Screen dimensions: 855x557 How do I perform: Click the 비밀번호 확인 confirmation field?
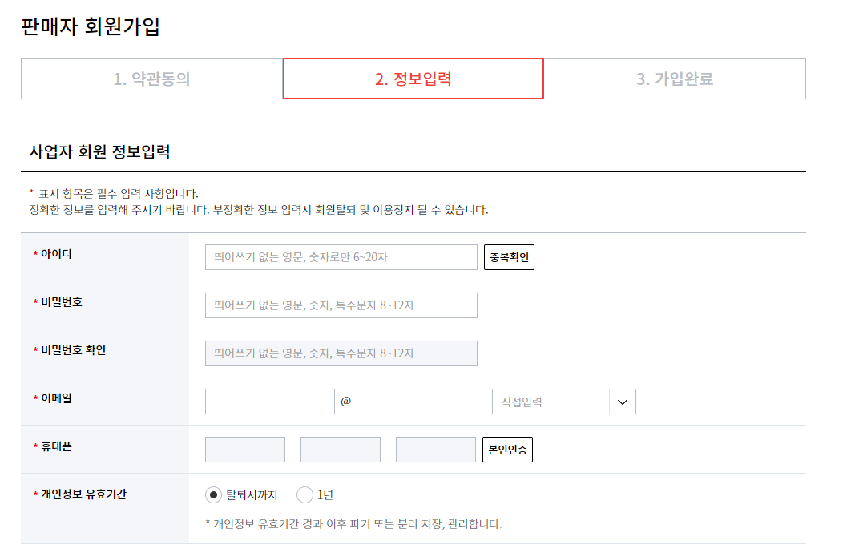click(x=341, y=353)
